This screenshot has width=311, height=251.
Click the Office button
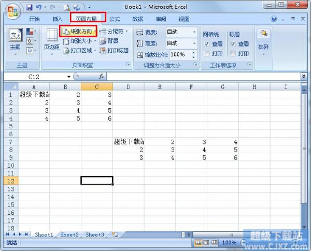pos(11,10)
